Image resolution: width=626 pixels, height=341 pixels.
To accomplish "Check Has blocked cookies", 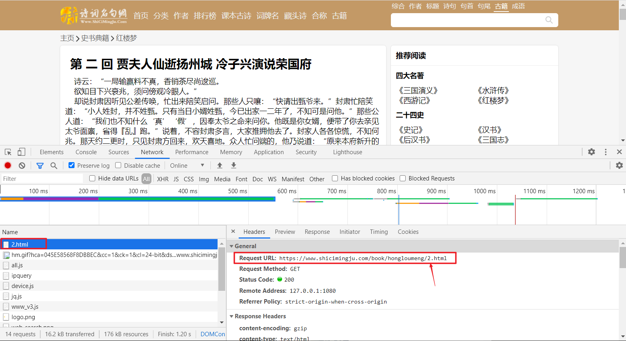I will (x=335, y=178).
